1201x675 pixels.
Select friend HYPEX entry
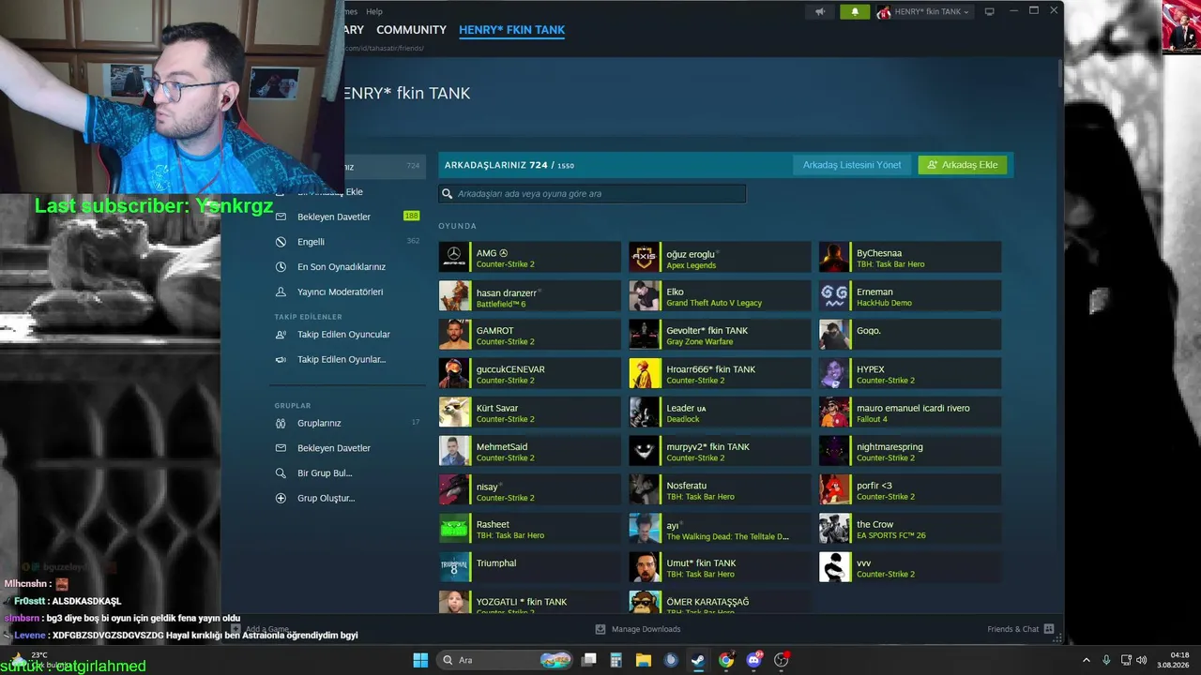click(910, 373)
